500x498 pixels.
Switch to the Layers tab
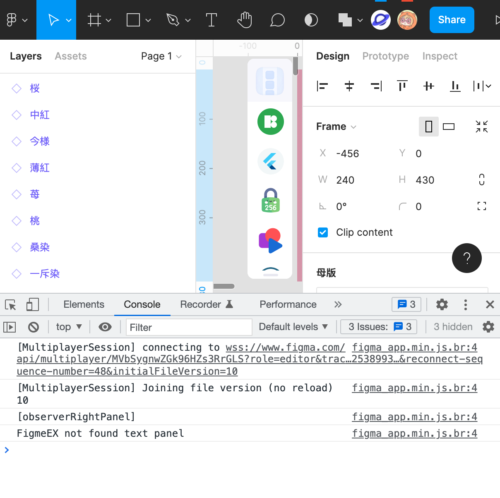(x=26, y=56)
